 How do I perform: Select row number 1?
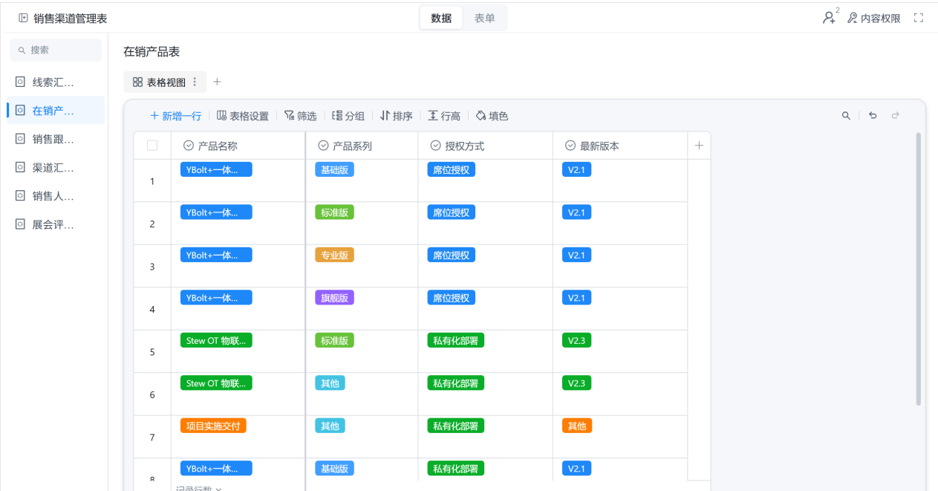pos(152,181)
